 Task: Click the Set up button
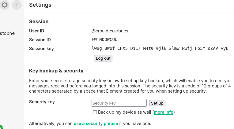pos(157,103)
